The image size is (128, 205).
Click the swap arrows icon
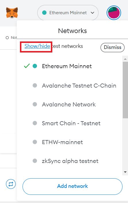[x=11, y=184]
